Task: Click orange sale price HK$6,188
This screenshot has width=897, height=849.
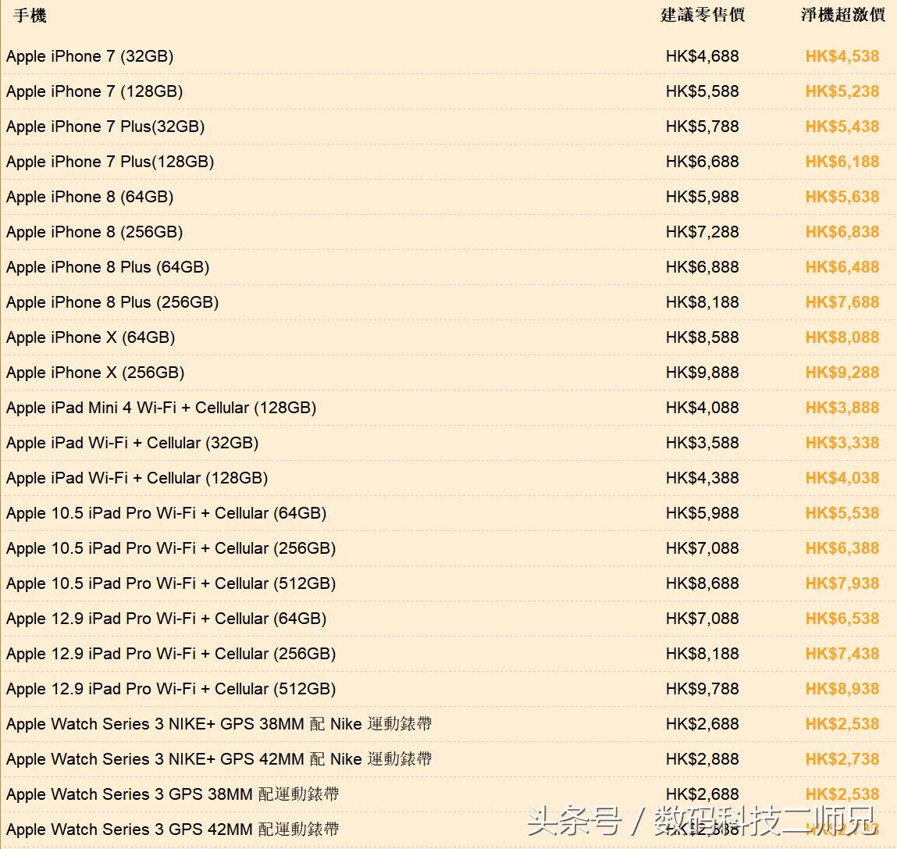Action: pos(842,162)
